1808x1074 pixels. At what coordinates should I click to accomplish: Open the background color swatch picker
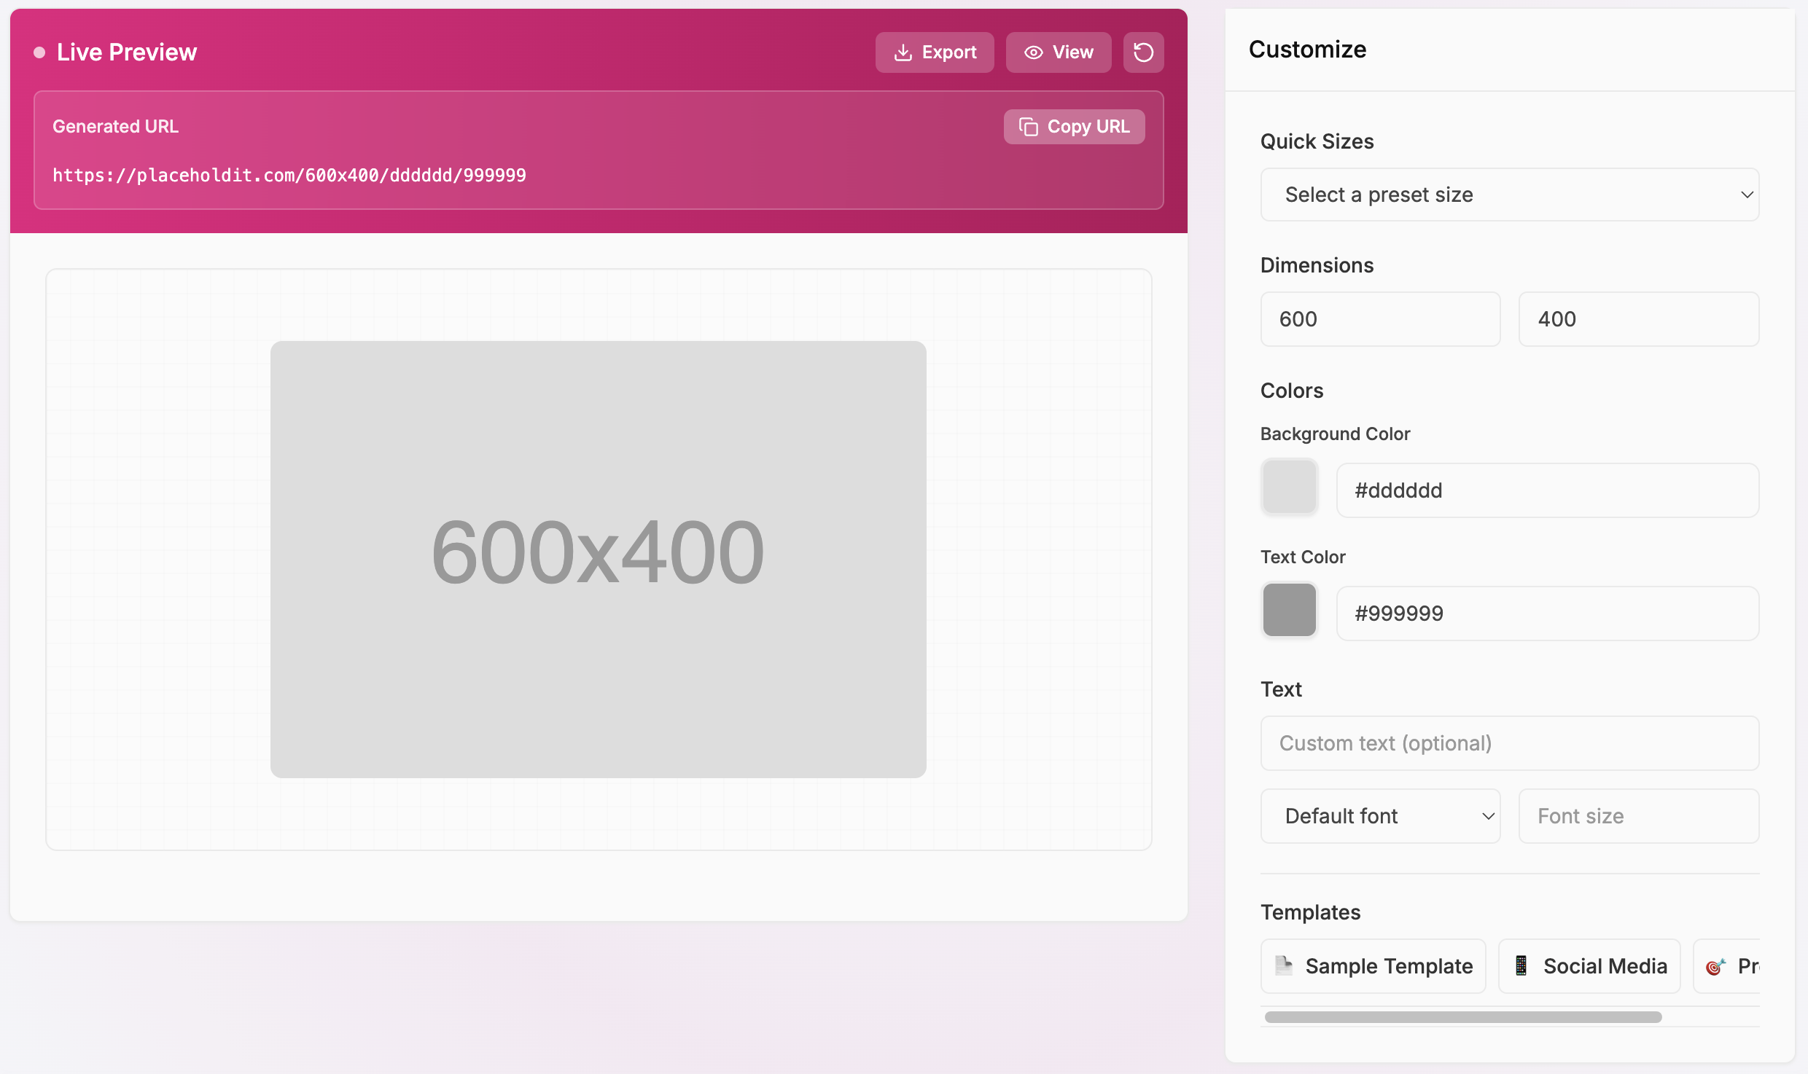pos(1289,487)
